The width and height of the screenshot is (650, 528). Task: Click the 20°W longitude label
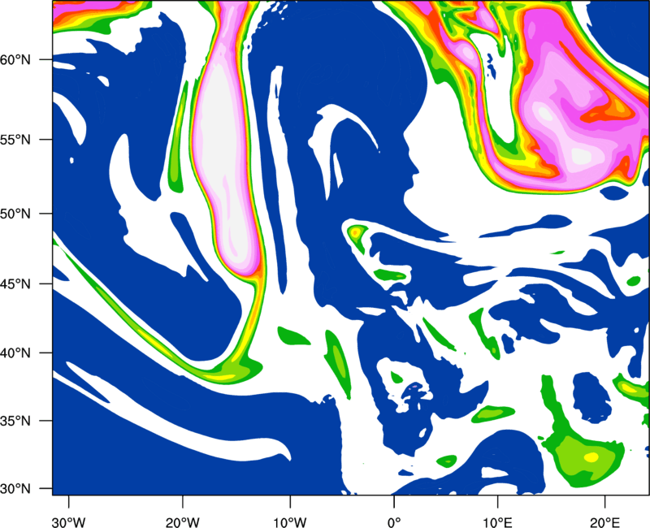(x=182, y=522)
